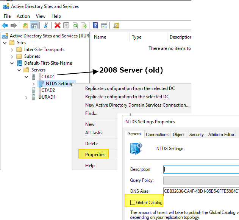The image size is (239, 220).
Task: Click the NTDS Settings icon in Properties dialog
Action: click(x=136, y=148)
